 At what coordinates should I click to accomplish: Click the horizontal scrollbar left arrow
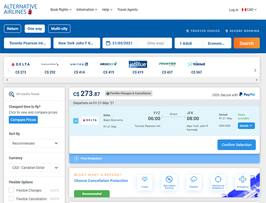tap(7, 80)
